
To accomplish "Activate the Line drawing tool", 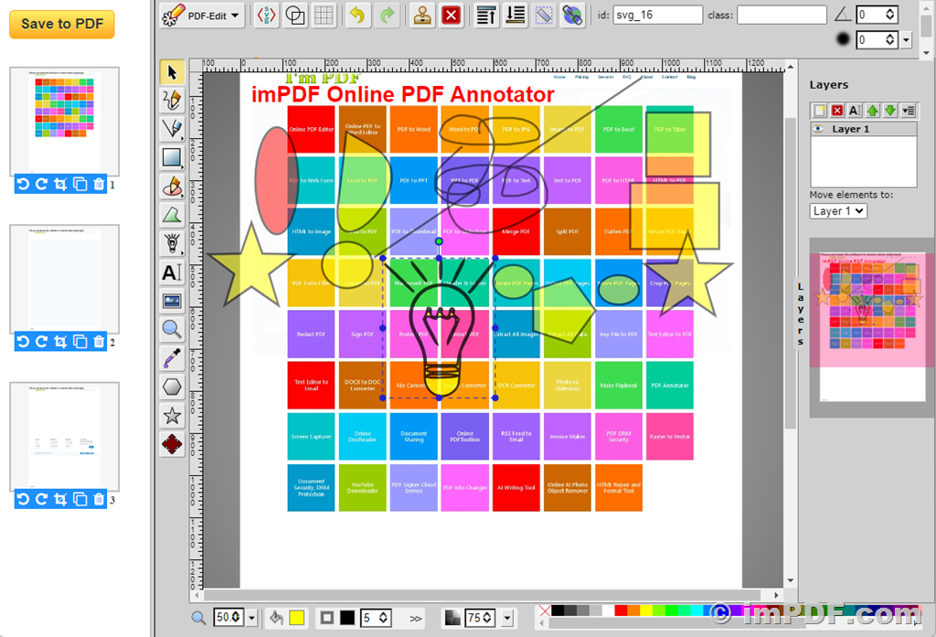I will (x=172, y=129).
